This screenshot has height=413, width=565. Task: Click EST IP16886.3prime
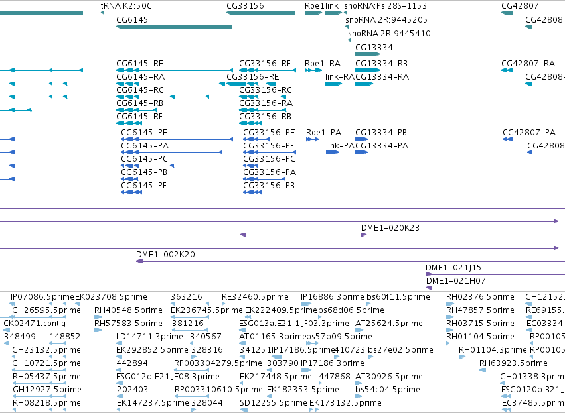[332, 297]
